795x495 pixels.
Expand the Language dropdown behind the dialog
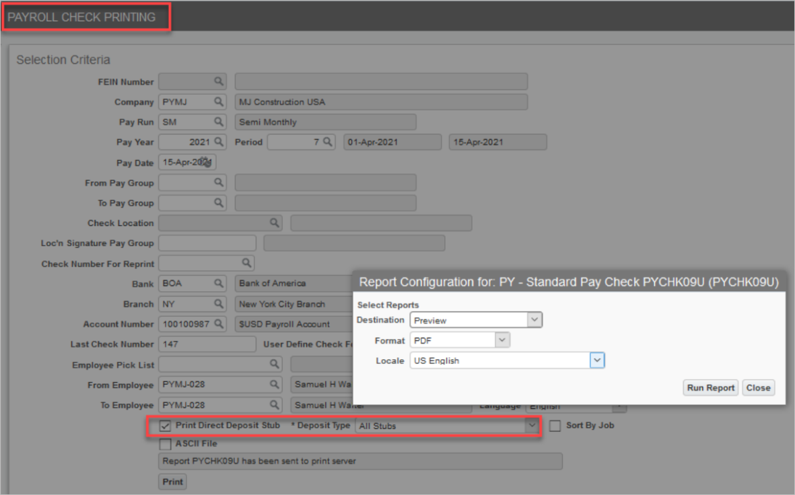[x=619, y=407]
